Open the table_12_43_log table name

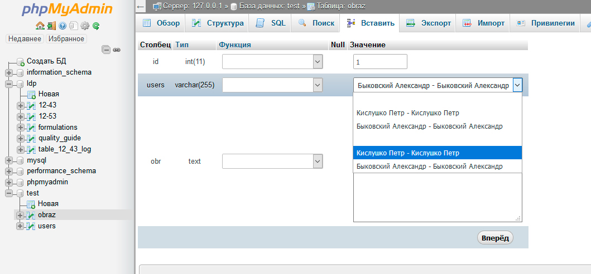pos(64,149)
